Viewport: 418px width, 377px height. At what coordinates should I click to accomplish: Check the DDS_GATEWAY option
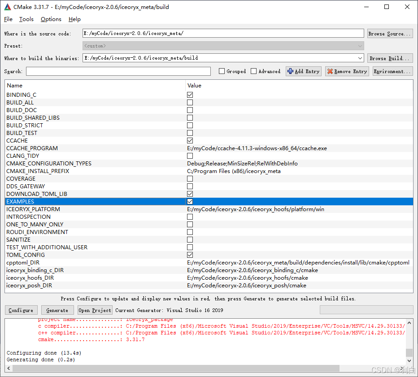click(x=190, y=186)
